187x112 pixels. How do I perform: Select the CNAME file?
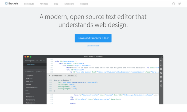pos(29,85)
